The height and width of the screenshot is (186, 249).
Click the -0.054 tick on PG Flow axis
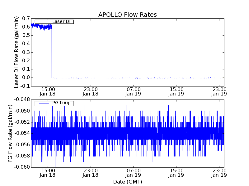click(22, 133)
